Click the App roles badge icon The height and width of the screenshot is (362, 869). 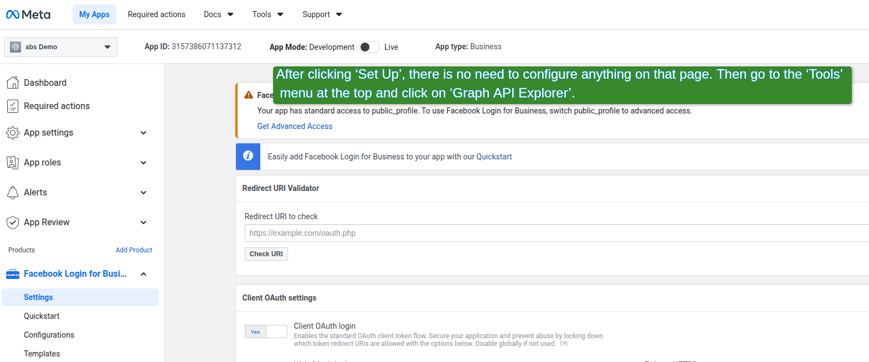click(x=13, y=162)
